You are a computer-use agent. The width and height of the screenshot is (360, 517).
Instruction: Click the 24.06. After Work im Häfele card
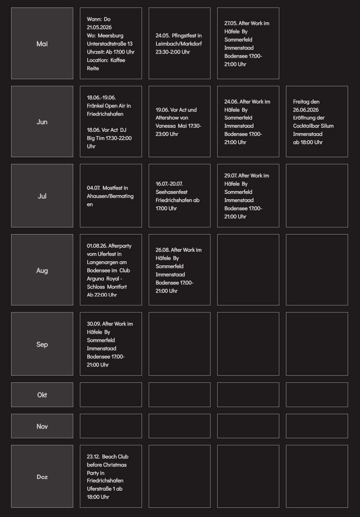click(x=248, y=122)
